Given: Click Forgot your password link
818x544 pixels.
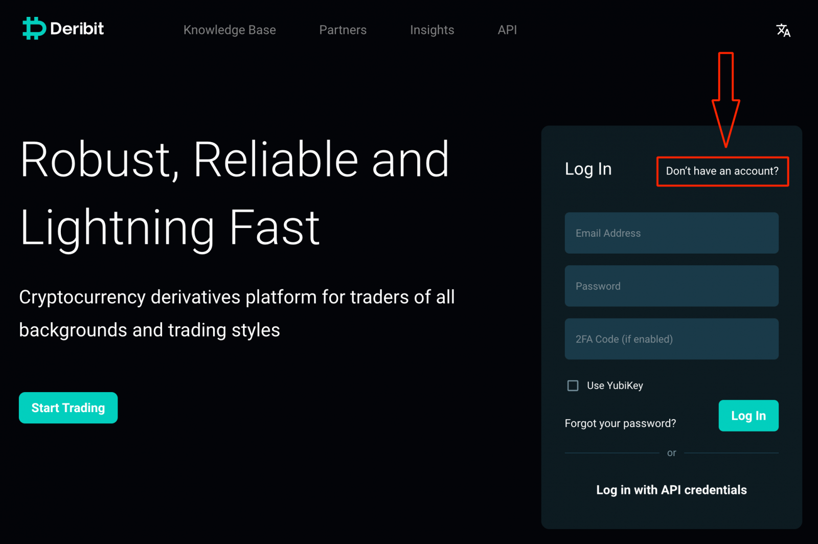Looking at the screenshot, I should coord(620,423).
